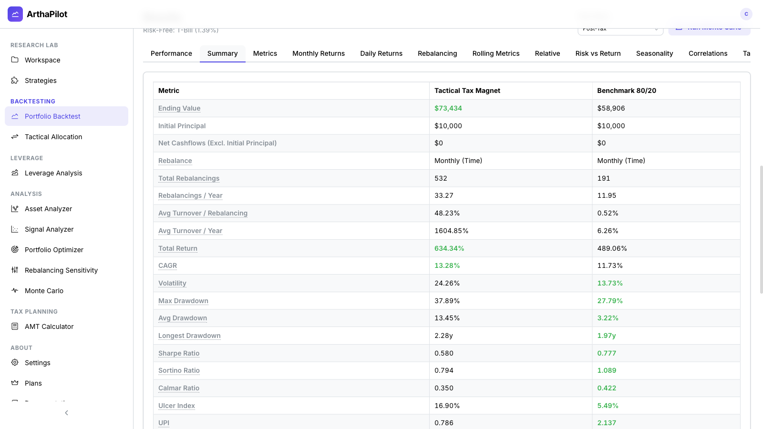Click the user avatar in top right
763x429 pixels.
coord(746,14)
